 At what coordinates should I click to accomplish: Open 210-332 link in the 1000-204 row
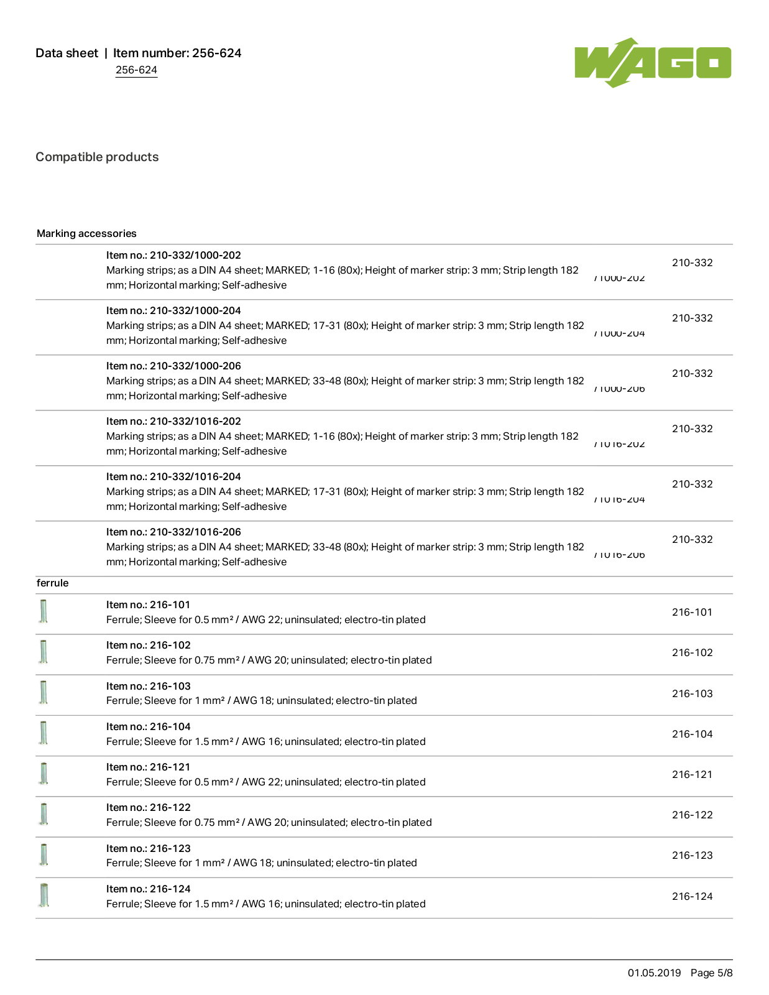(x=692, y=318)
